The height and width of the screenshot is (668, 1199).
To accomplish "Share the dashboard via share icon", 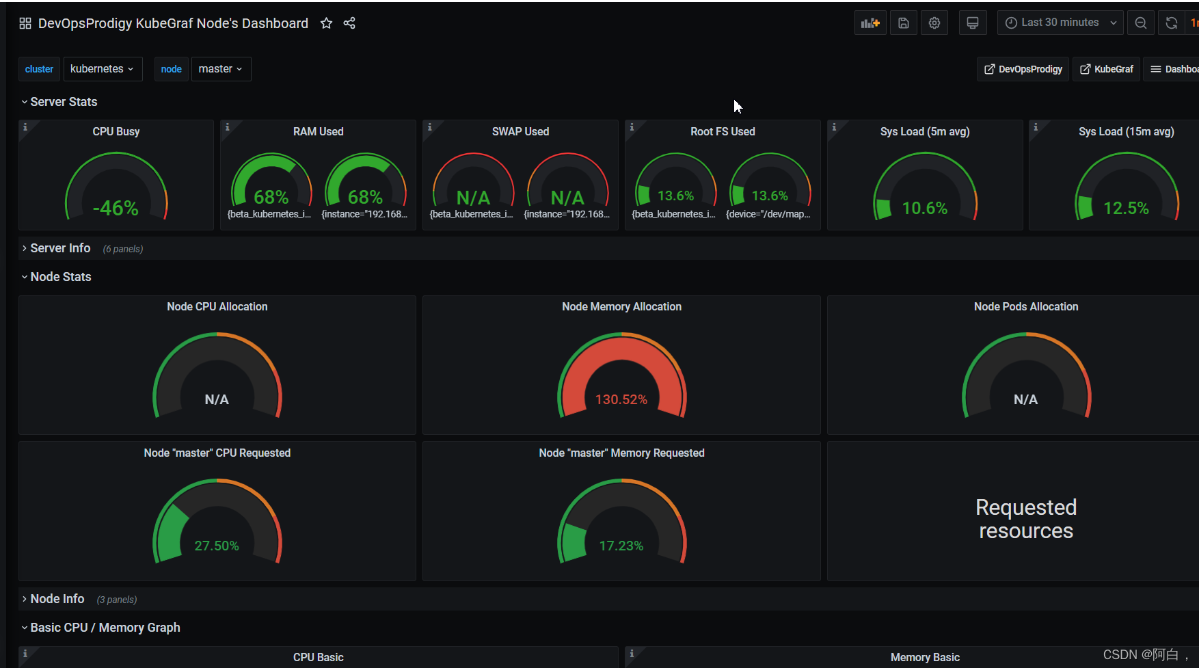I will pos(349,23).
